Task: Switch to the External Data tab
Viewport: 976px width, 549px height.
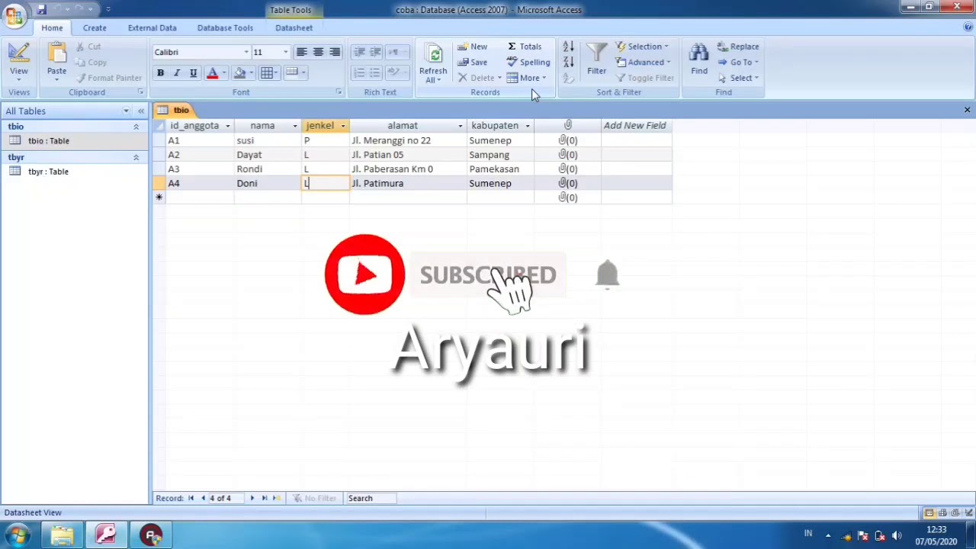Action: tap(152, 28)
